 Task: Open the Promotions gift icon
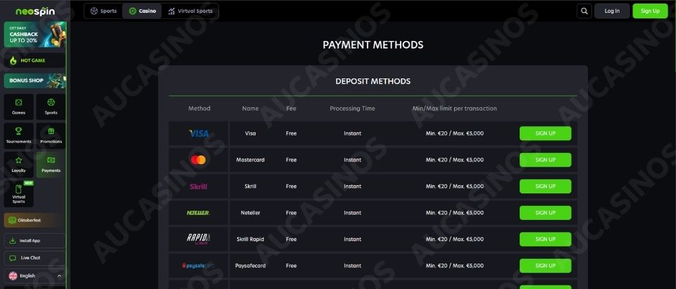pyautogui.click(x=51, y=131)
